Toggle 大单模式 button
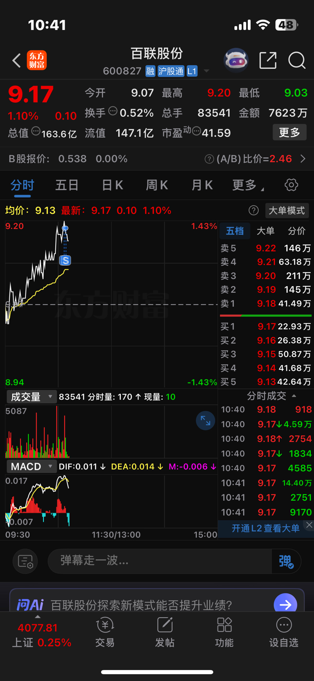The image size is (314, 681). [x=287, y=210]
